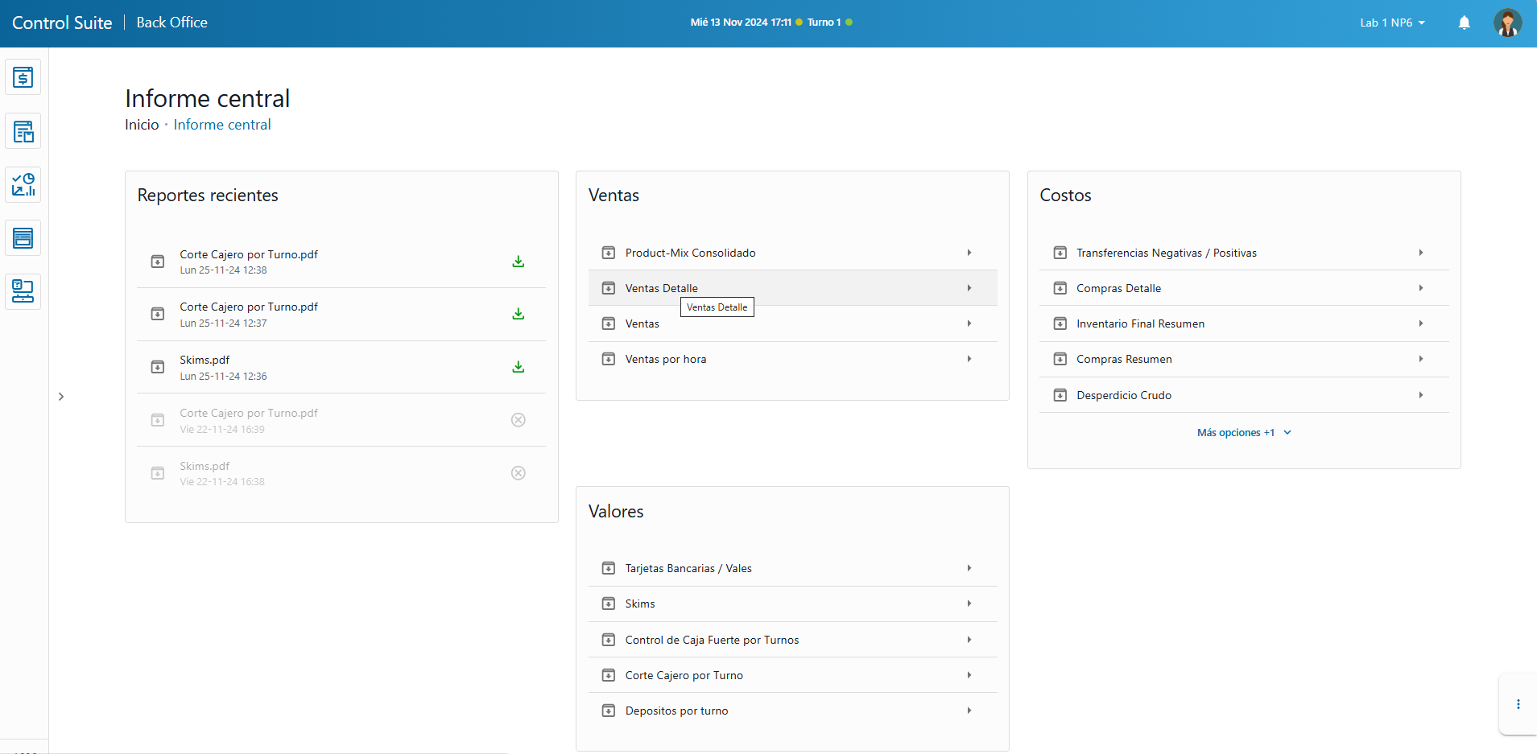
Task: Go to Inicio breadcrumb link
Action: (142, 125)
